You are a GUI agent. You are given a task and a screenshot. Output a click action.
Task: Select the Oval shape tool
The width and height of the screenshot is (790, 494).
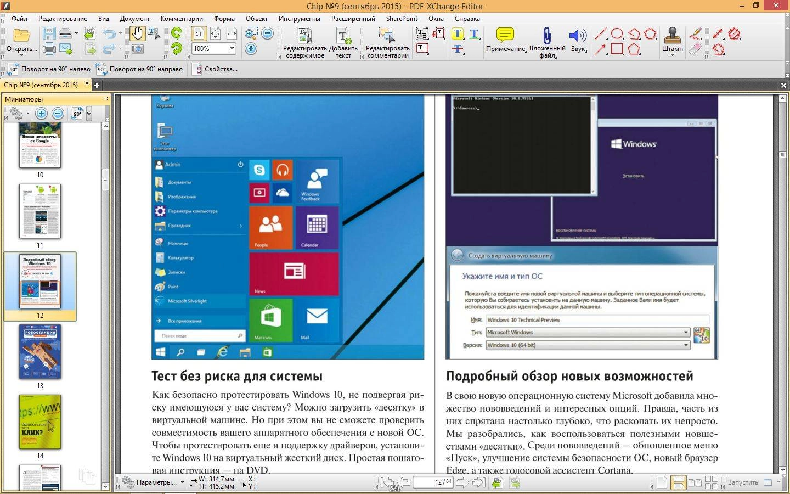click(617, 34)
